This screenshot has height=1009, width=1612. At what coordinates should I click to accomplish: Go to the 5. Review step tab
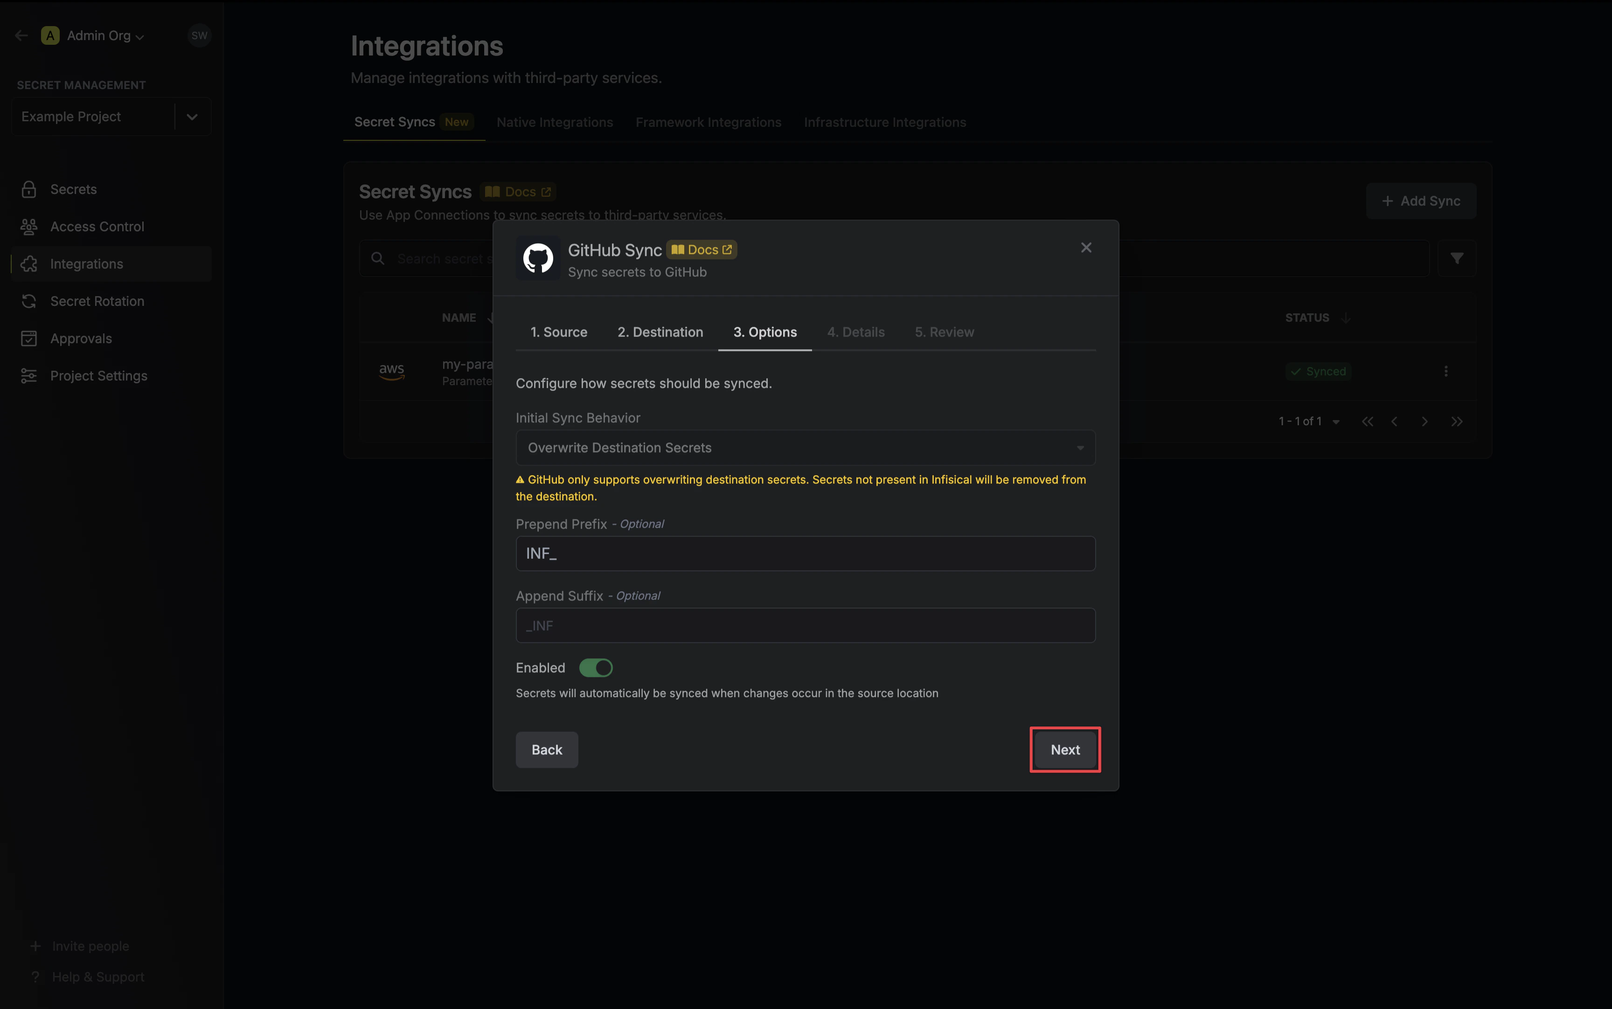[944, 332]
